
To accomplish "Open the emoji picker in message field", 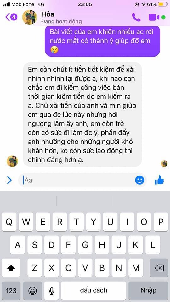I will pos(139,180).
